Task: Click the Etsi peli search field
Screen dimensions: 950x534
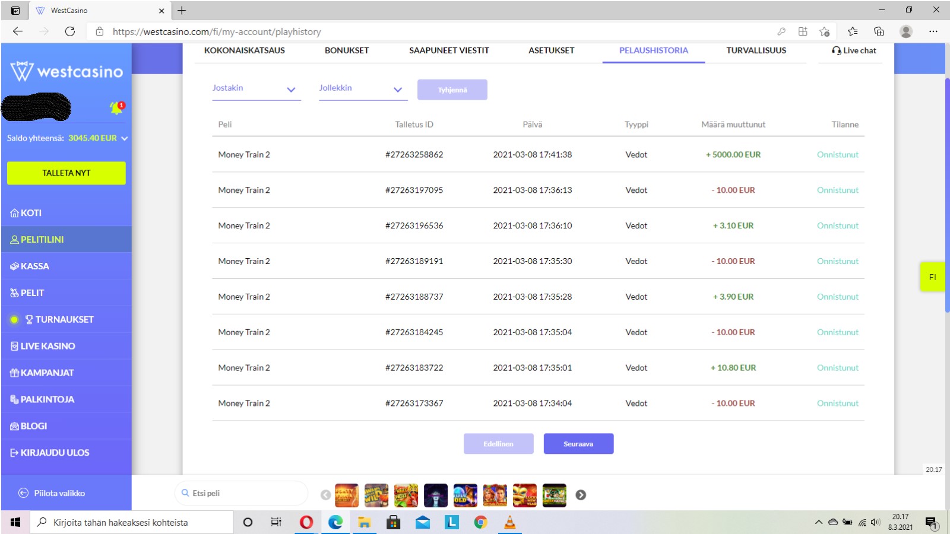Action: tap(242, 493)
